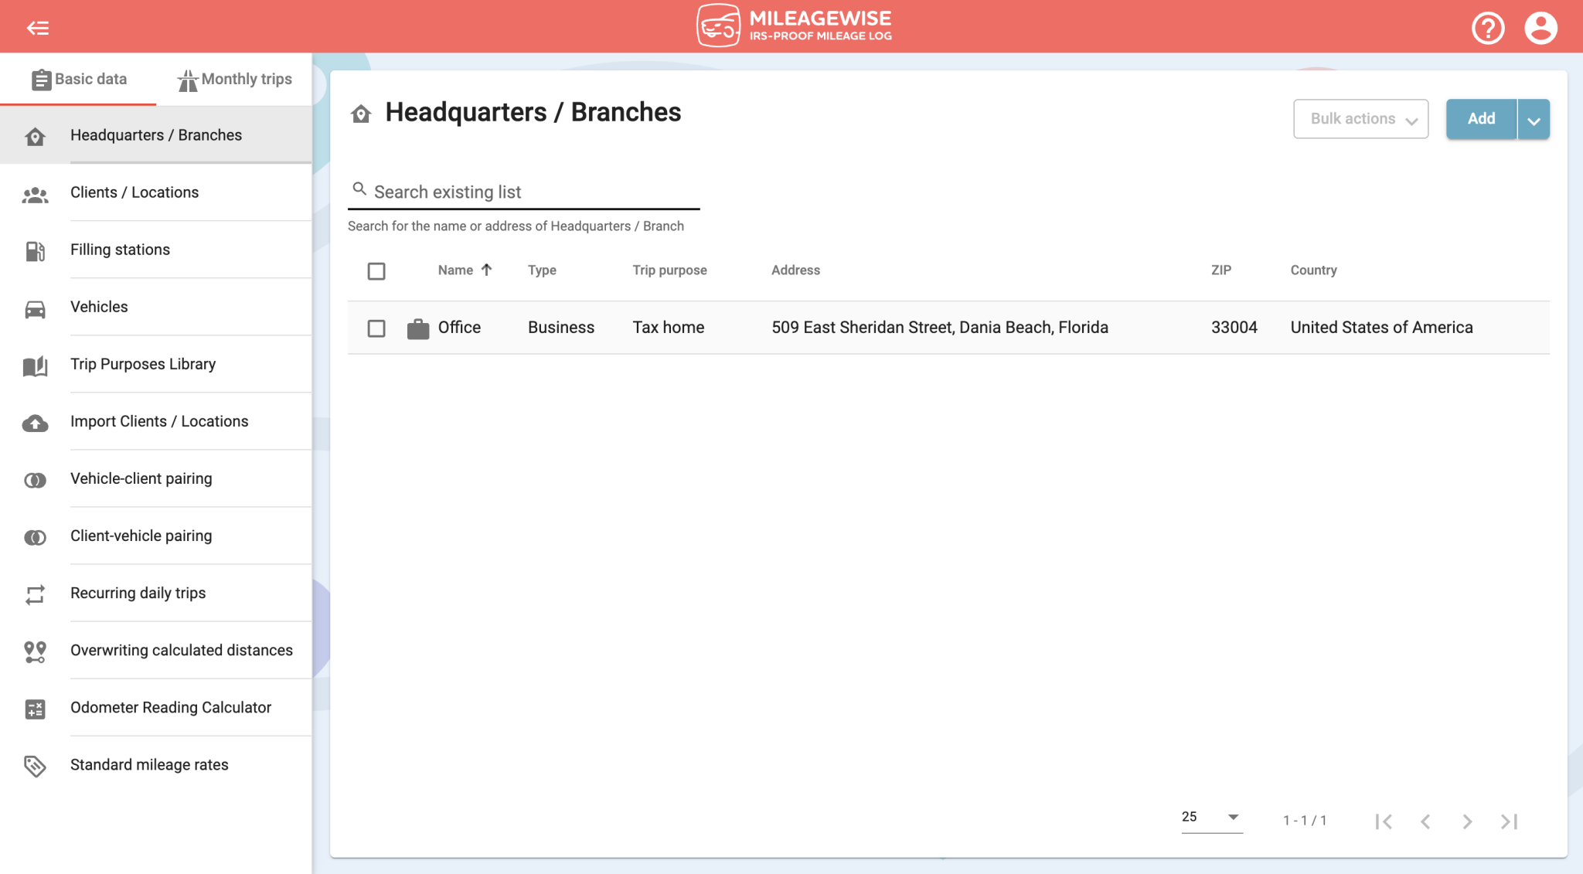Click the Filling stations fuel pump icon
Image resolution: width=1583 pixels, height=874 pixels.
click(35, 250)
